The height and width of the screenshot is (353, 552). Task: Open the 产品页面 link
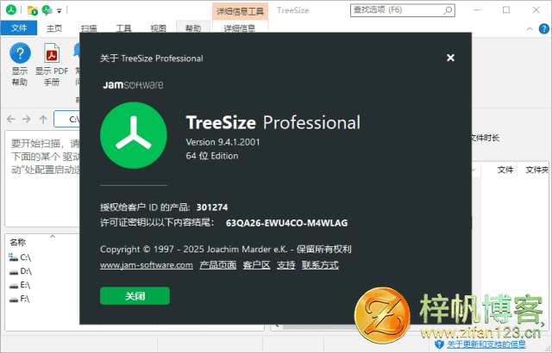(x=217, y=265)
